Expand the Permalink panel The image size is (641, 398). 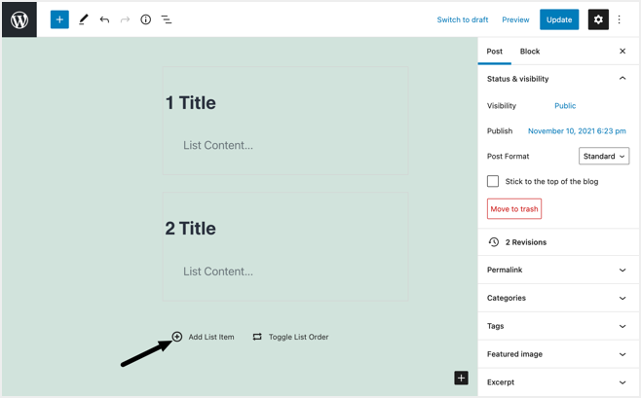point(558,270)
